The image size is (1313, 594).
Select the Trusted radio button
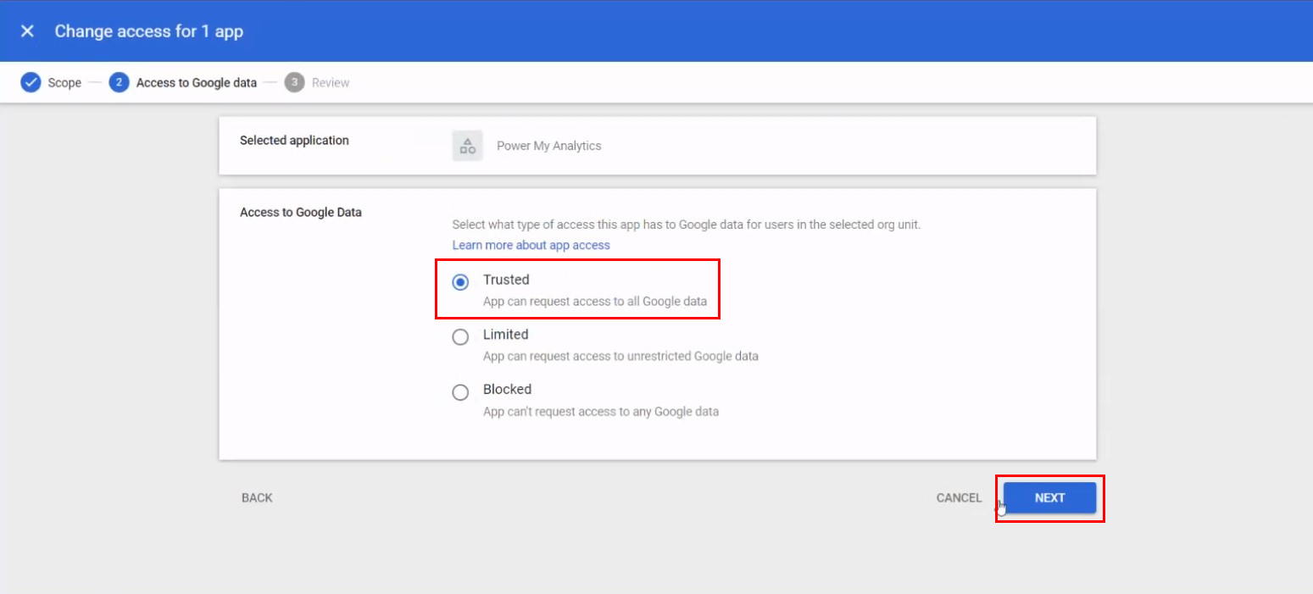460,283
